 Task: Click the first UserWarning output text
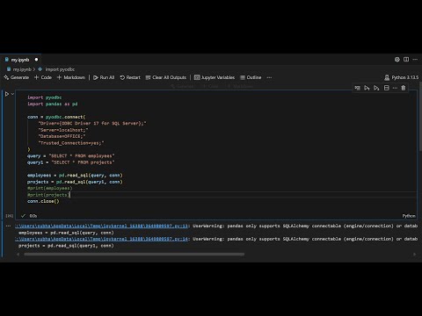click(x=305, y=226)
